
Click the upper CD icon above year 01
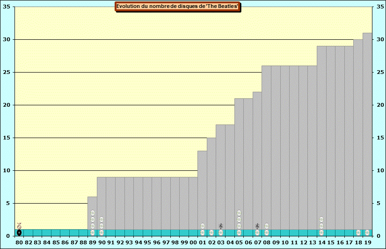tap(202, 226)
